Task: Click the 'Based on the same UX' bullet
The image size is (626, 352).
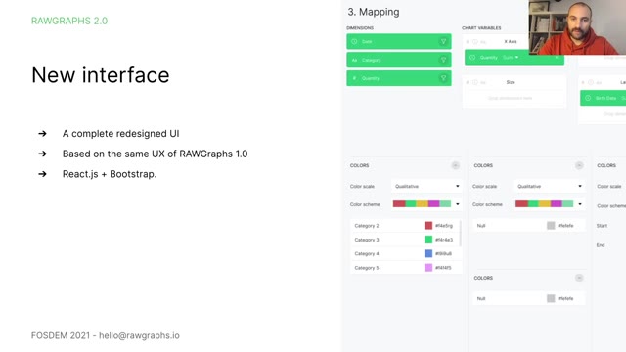Action: point(155,154)
